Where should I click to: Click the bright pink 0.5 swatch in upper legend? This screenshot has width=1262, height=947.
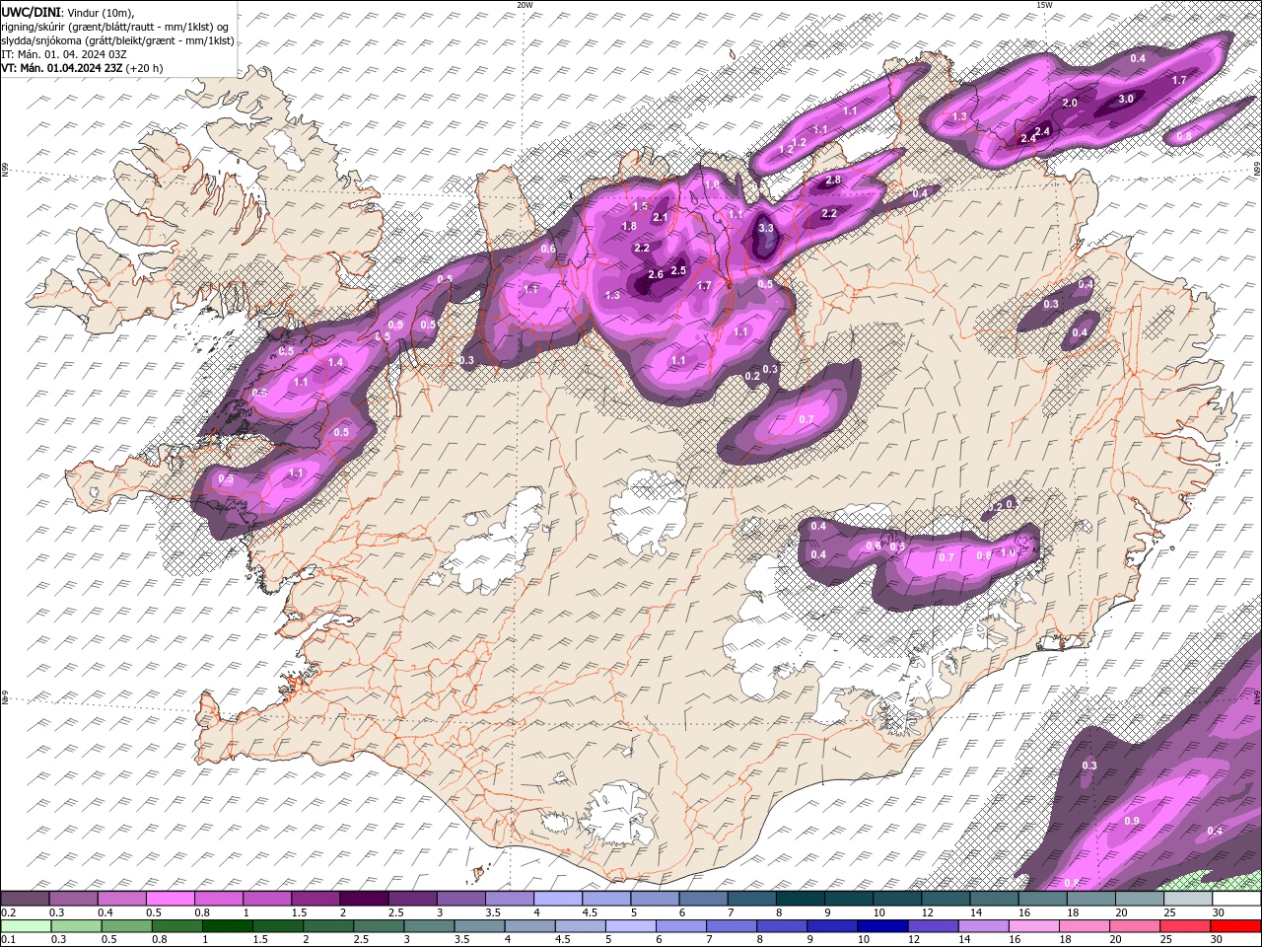170,899
